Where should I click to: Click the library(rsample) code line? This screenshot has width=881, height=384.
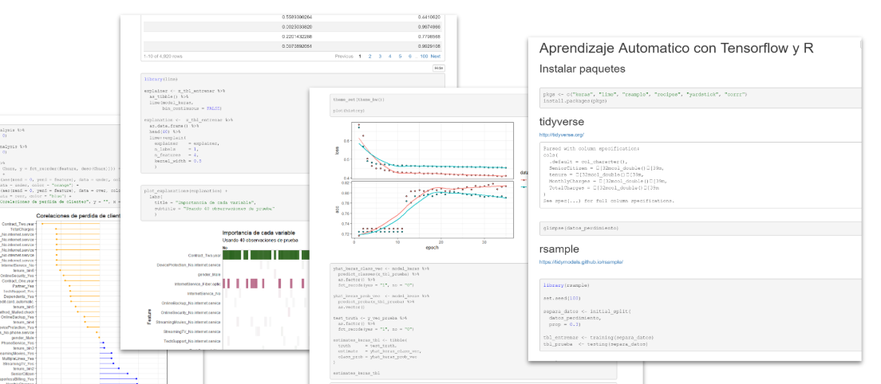point(567,285)
